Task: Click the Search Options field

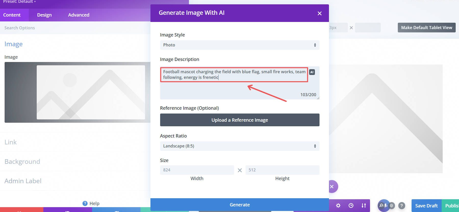Action: 75,28
